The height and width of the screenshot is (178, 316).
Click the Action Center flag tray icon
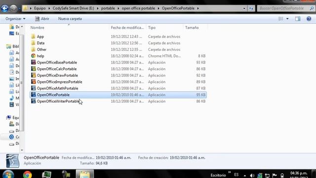point(275,176)
